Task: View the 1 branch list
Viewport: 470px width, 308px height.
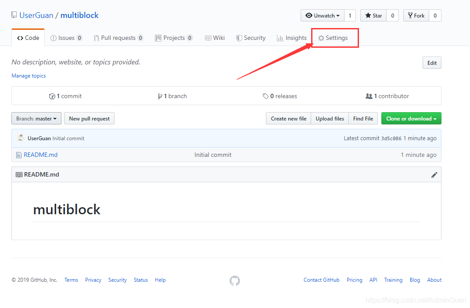Action: [172, 96]
